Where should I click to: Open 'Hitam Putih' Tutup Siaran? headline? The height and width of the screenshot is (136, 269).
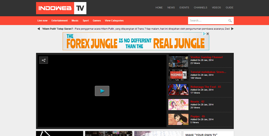pyautogui.click(x=57, y=29)
